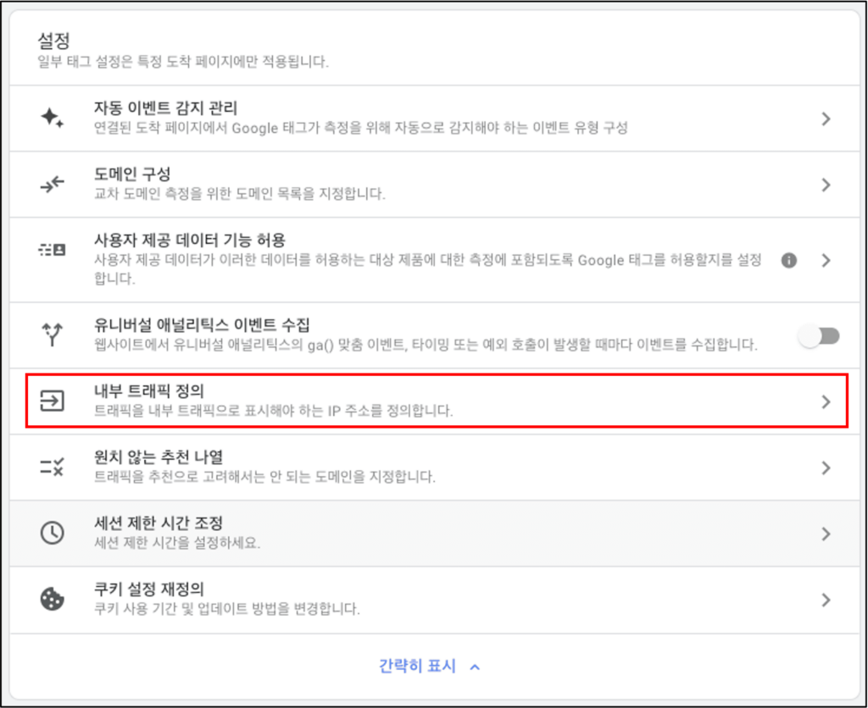Screen dimensions: 868x708
Task: Click the cookie icon for 쿠키 설정 재정의
Action: pyautogui.click(x=52, y=599)
